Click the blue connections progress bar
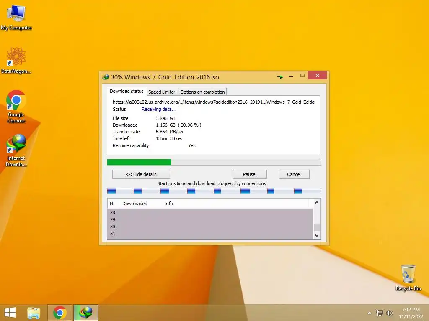The image size is (429, 321). 214,191
